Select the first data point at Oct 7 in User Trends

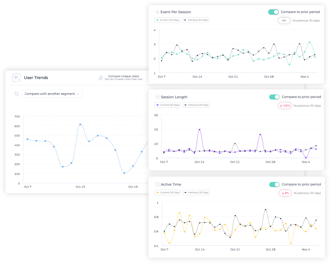pos(27,139)
